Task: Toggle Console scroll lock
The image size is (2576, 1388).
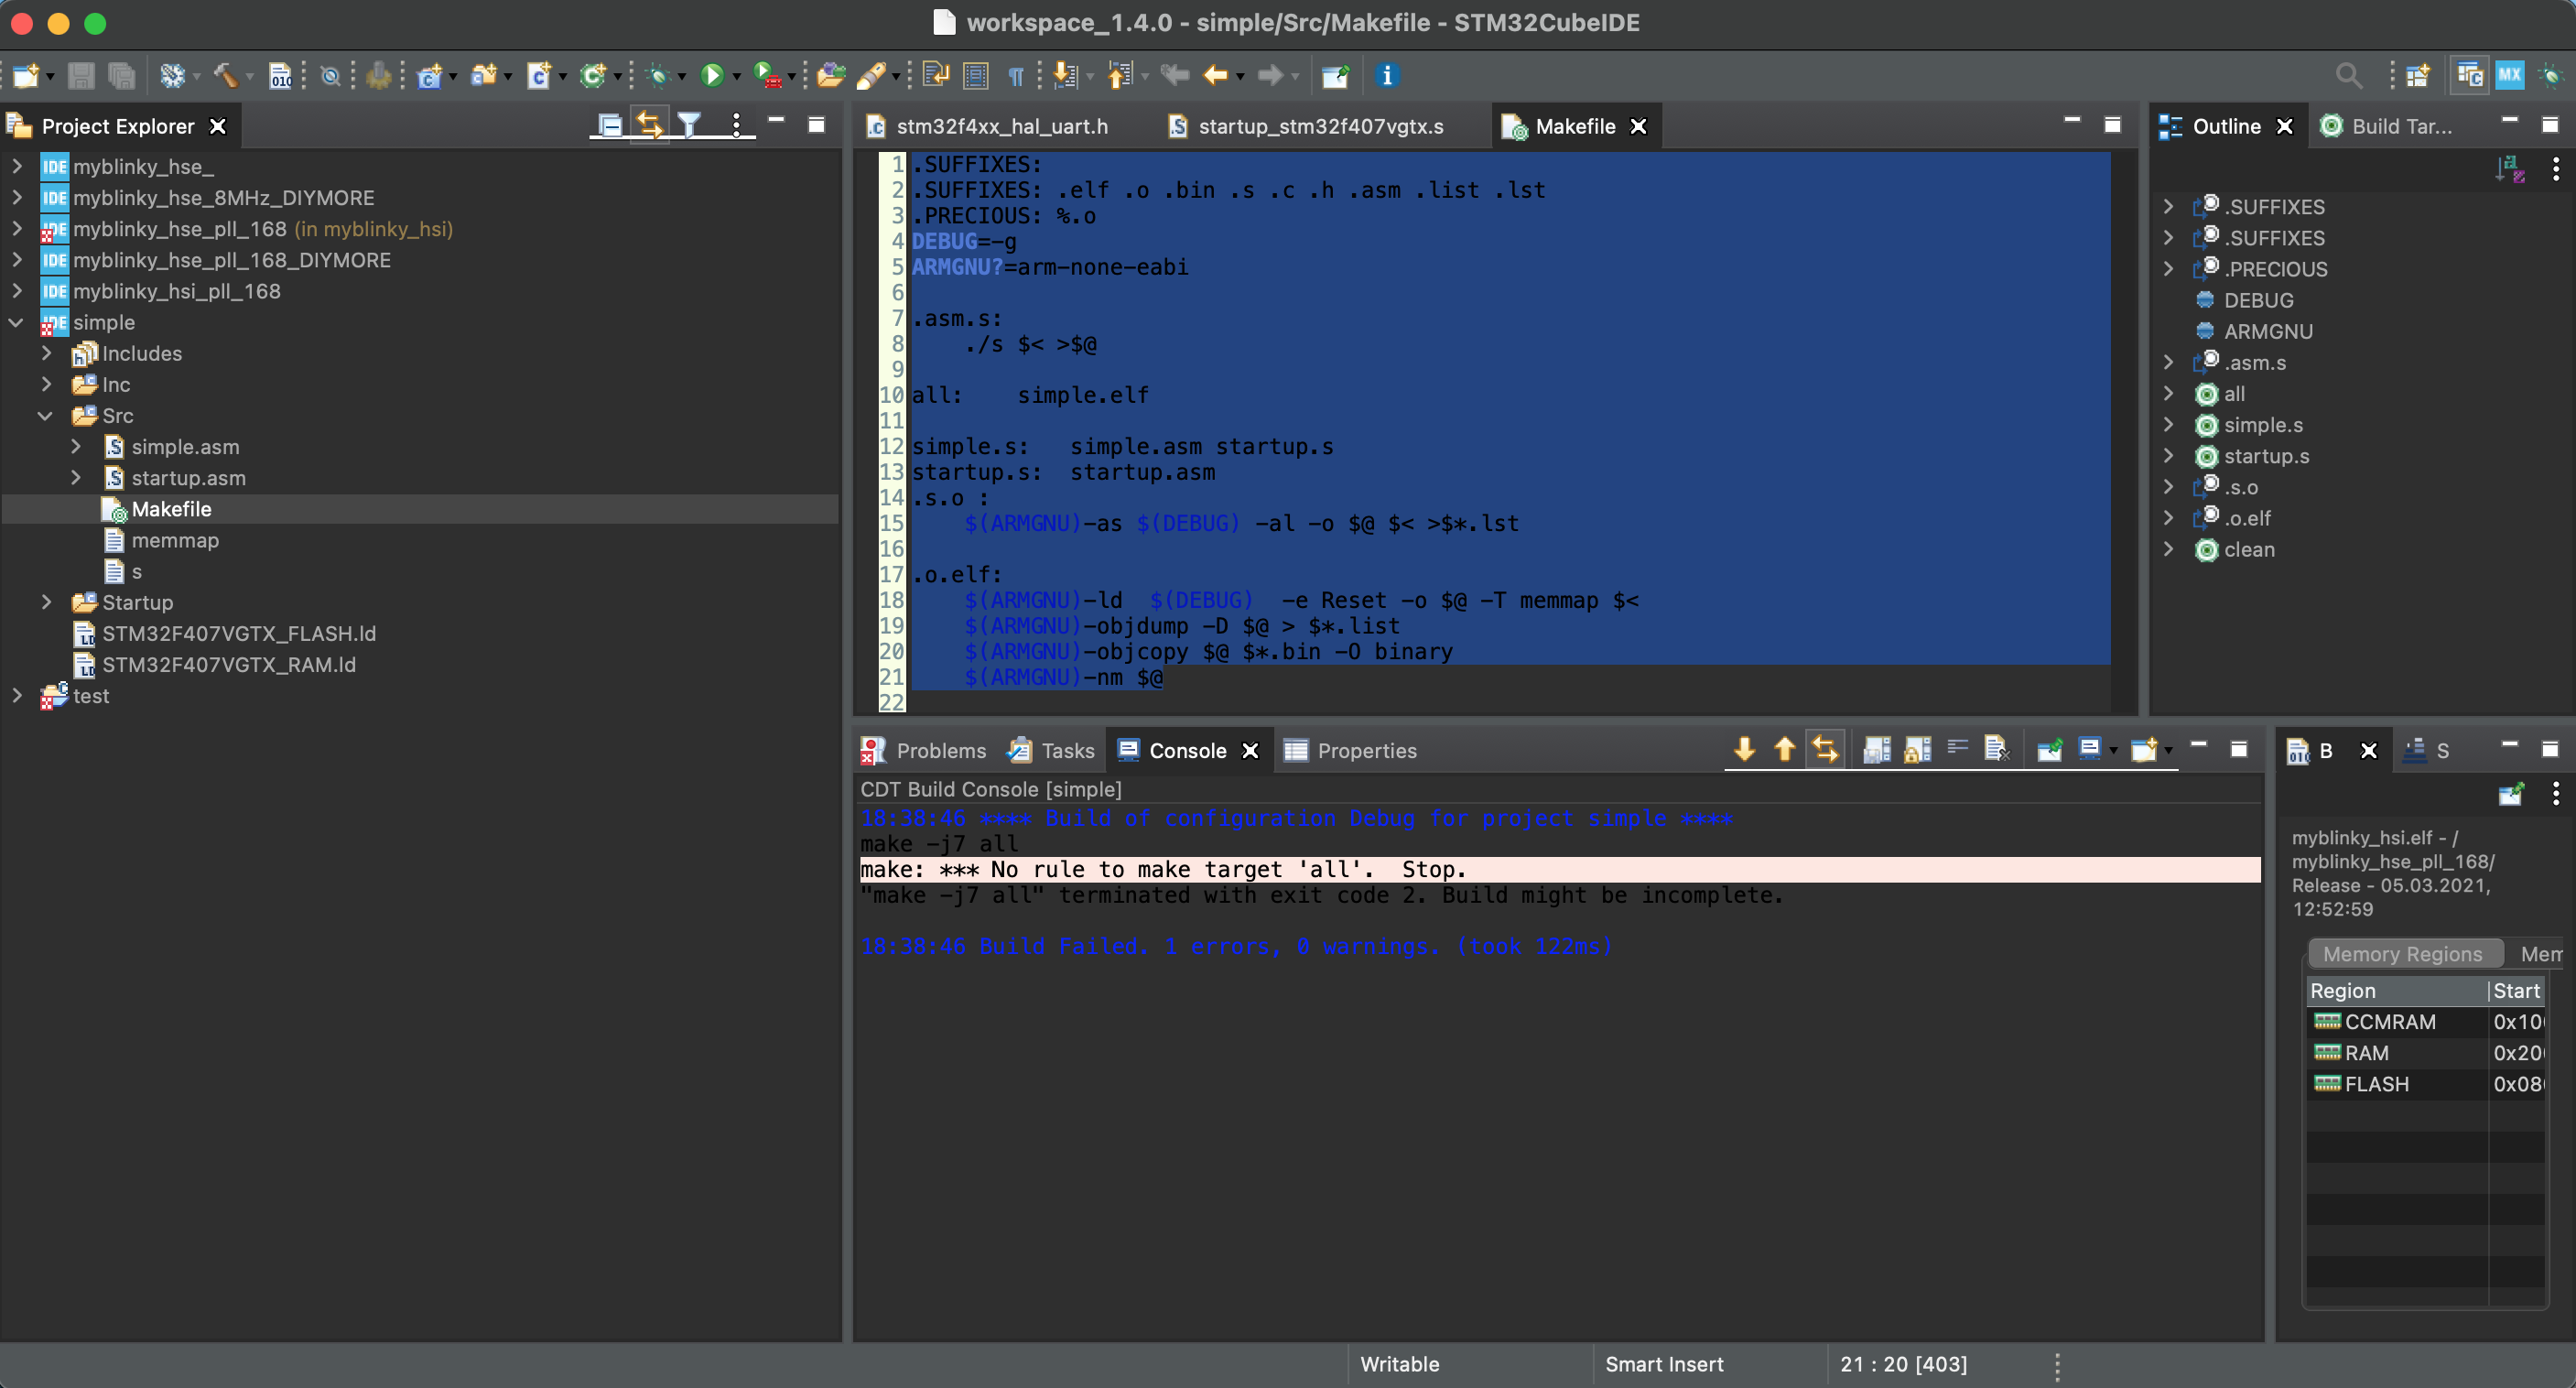Action: pyautogui.click(x=1916, y=749)
